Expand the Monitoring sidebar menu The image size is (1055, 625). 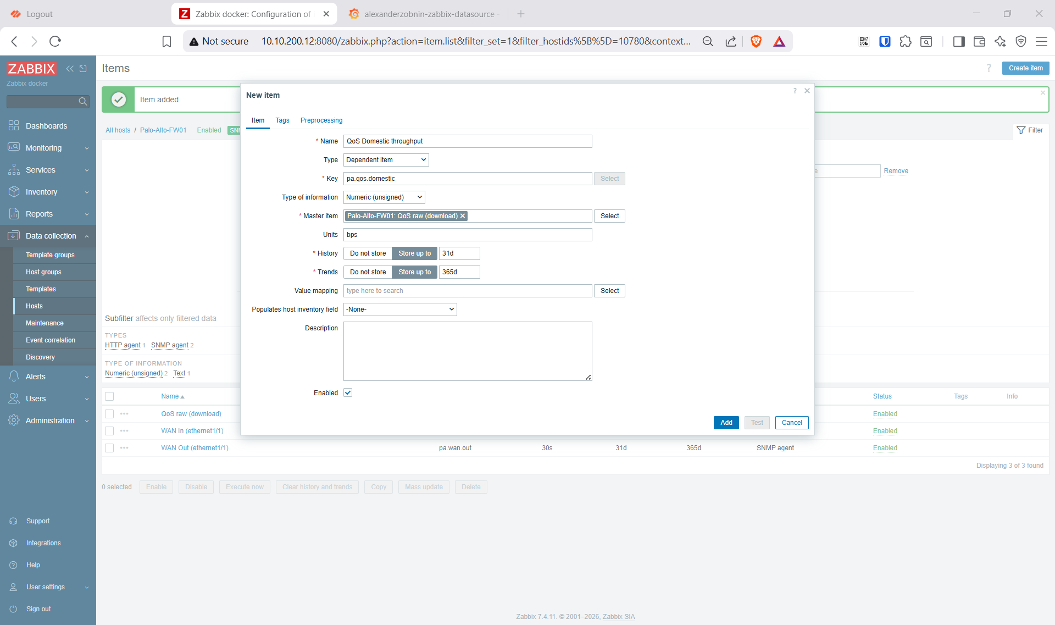(48, 148)
